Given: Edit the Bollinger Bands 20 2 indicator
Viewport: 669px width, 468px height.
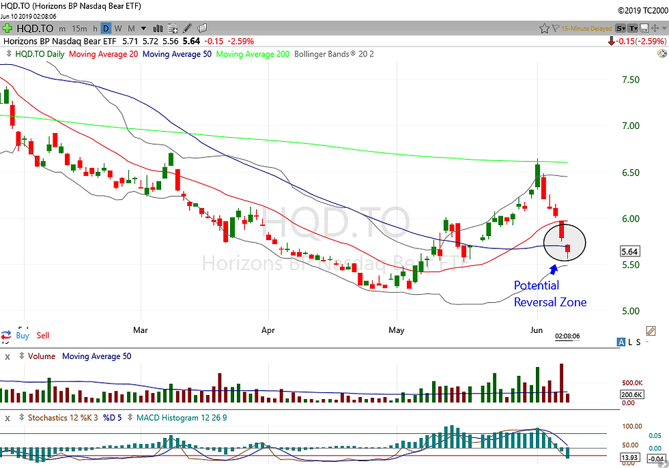Looking at the screenshot, I should 334,54.
